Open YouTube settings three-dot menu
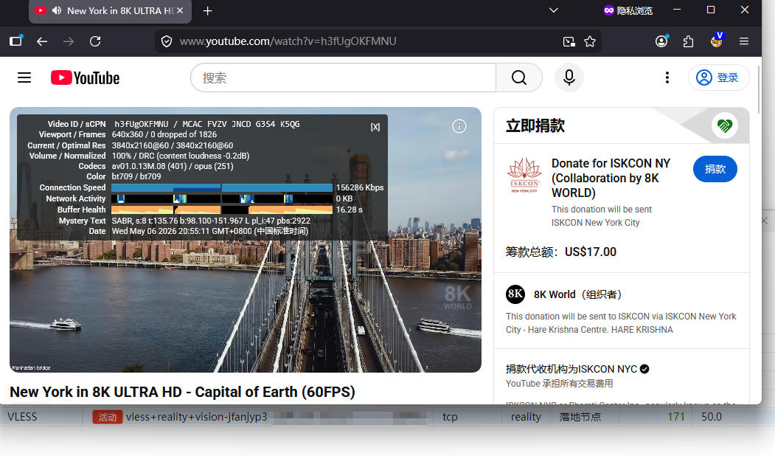 tap(667, 77)
